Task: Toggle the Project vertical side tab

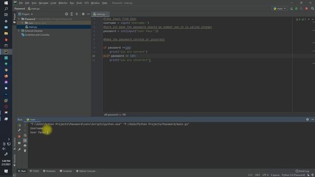Action: coord(14,18)
